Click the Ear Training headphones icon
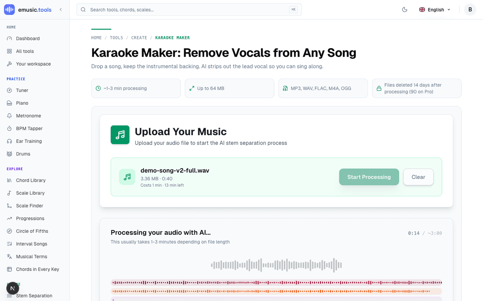The width and height of the screenshot is (483, 301). point(9,141)
